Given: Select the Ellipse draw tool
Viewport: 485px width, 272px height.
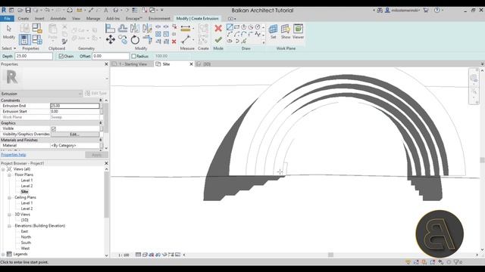Looking at the screenshot, I should [230, 41].
